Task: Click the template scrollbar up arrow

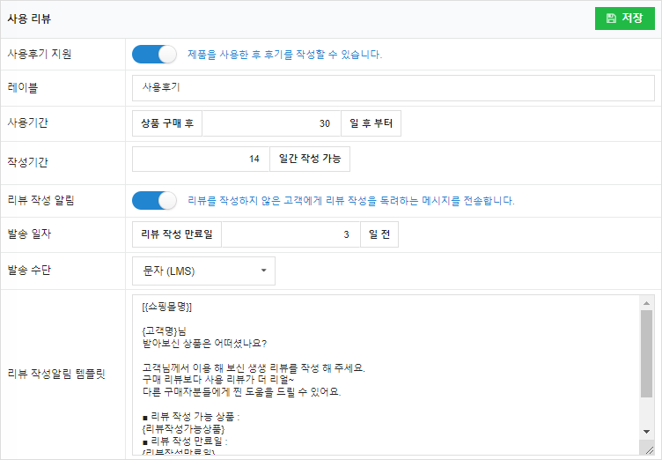Action: coord(646,302)
